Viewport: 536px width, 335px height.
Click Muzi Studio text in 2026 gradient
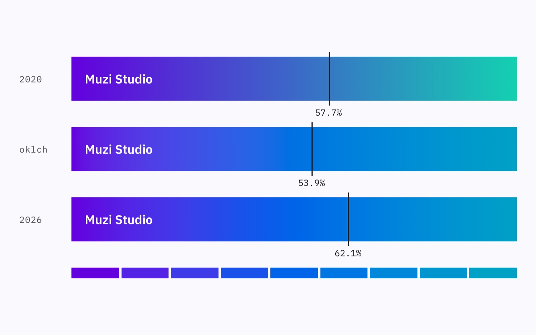pos(119,220)
